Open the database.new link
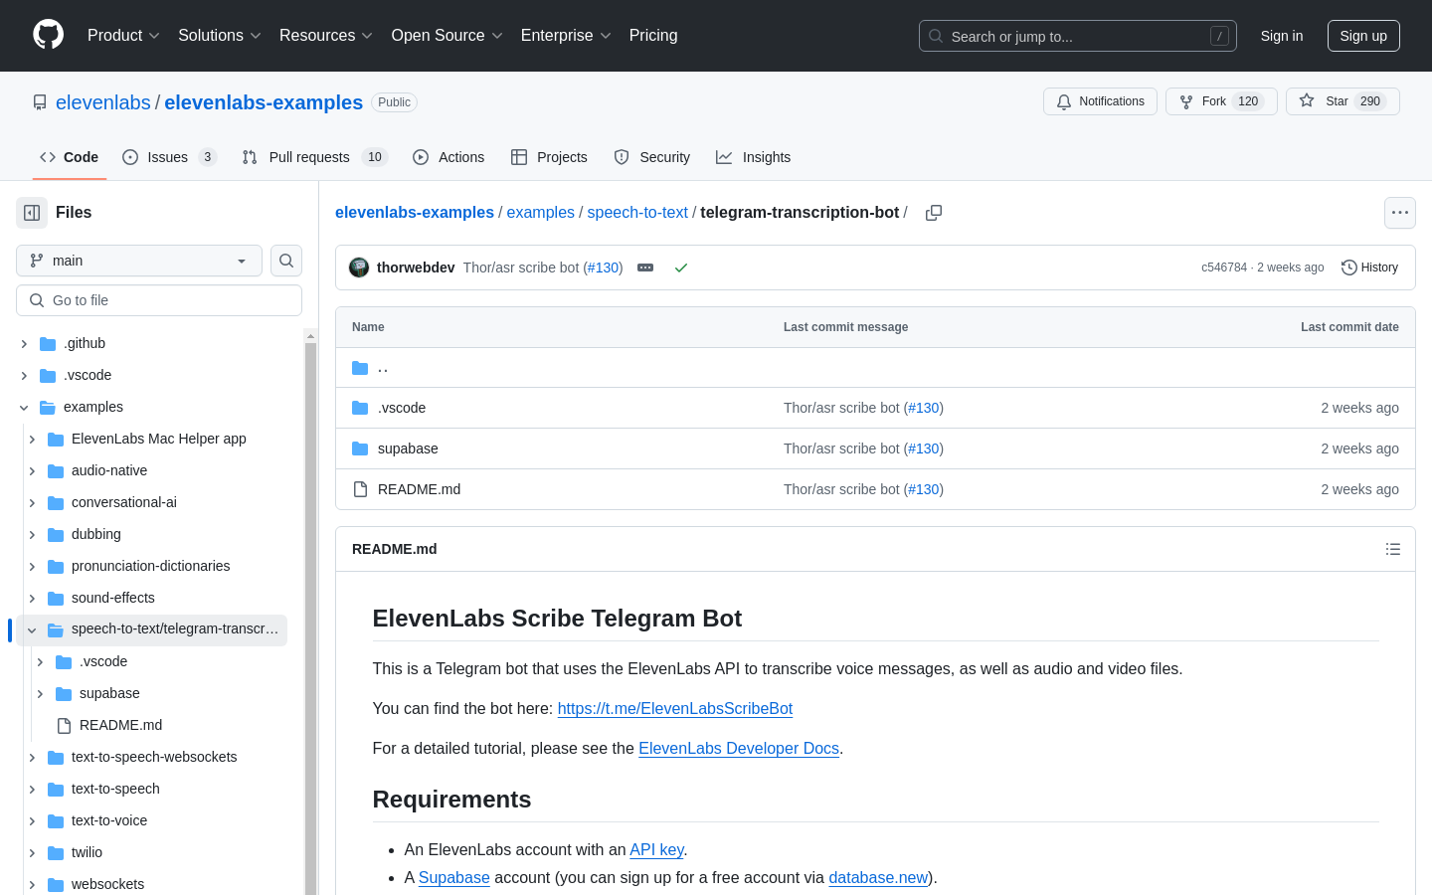The image size is (1432, 895). point(878,877)
